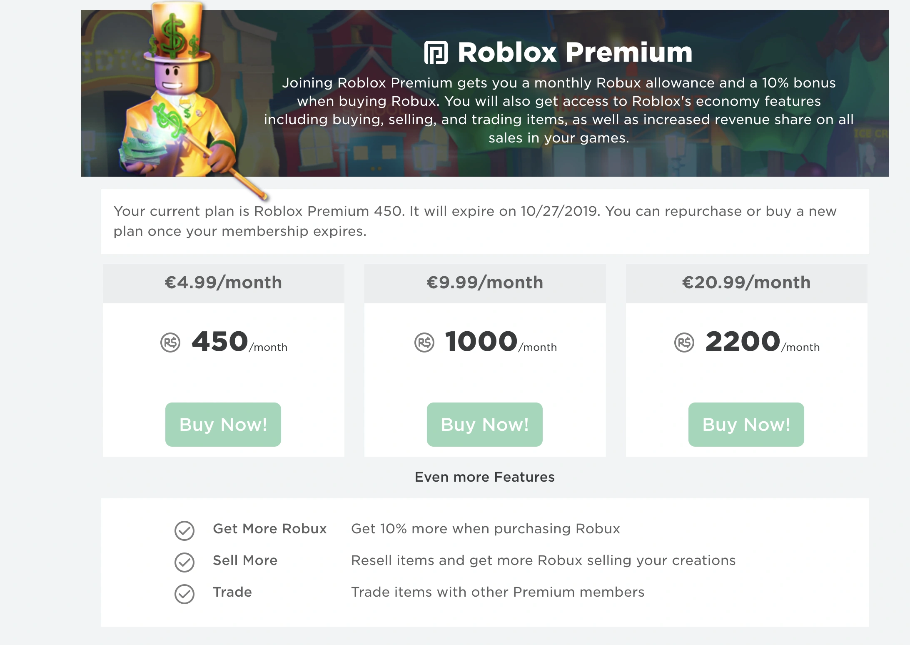The height and width of the screenshot is (645, 910).
Task: Click the 2200/month Robux amount
Action: point(743,342)
